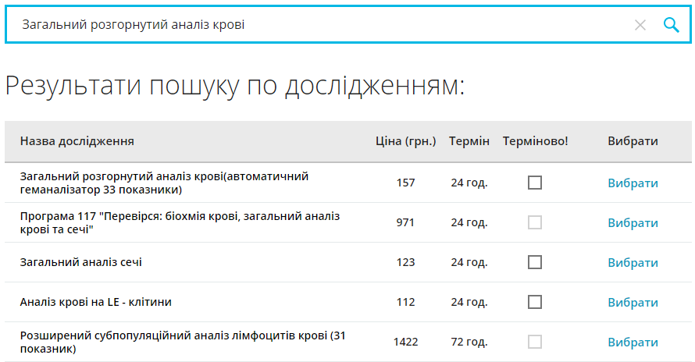This screenshot has height=362, width=695.
Task: Click the magnifying glass search icon
Action: point(672,25)
